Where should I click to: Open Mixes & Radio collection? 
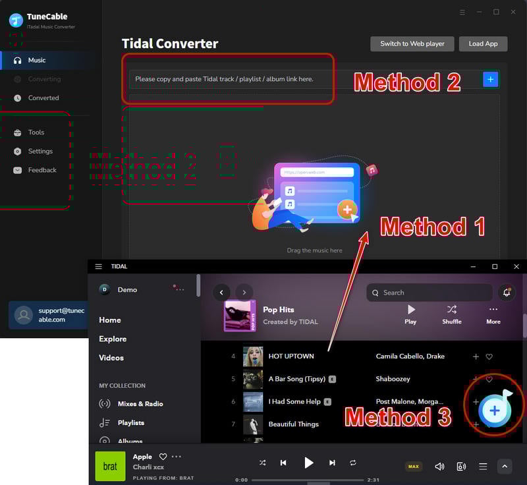pos(131,404)
